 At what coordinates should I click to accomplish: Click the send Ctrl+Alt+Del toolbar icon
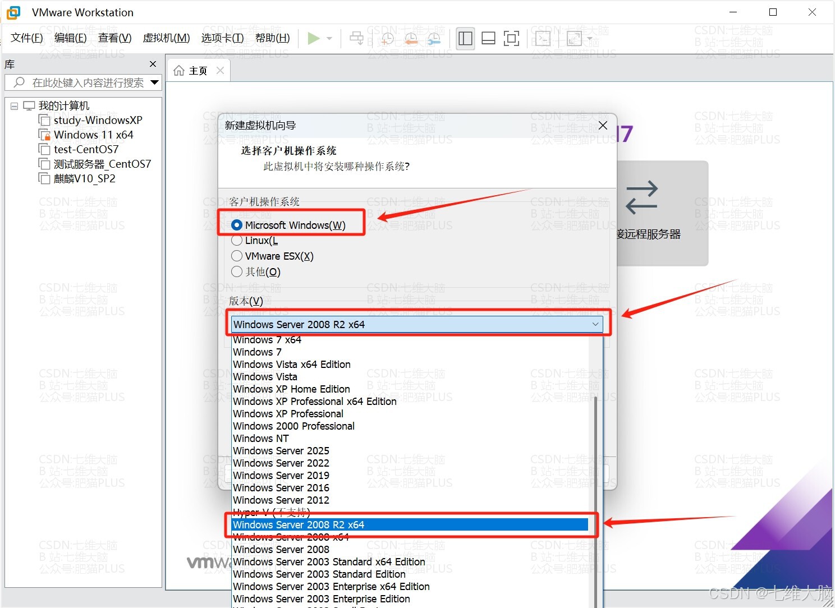(x=356, y=38)
